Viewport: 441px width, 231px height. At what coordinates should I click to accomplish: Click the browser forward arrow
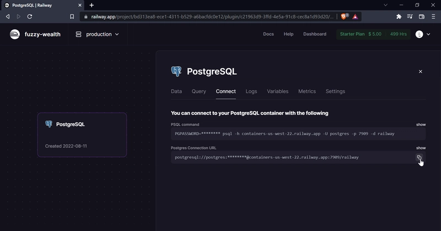point(19,16)
